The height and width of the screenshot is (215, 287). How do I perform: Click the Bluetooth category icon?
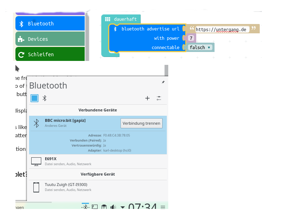click(22, 24)
